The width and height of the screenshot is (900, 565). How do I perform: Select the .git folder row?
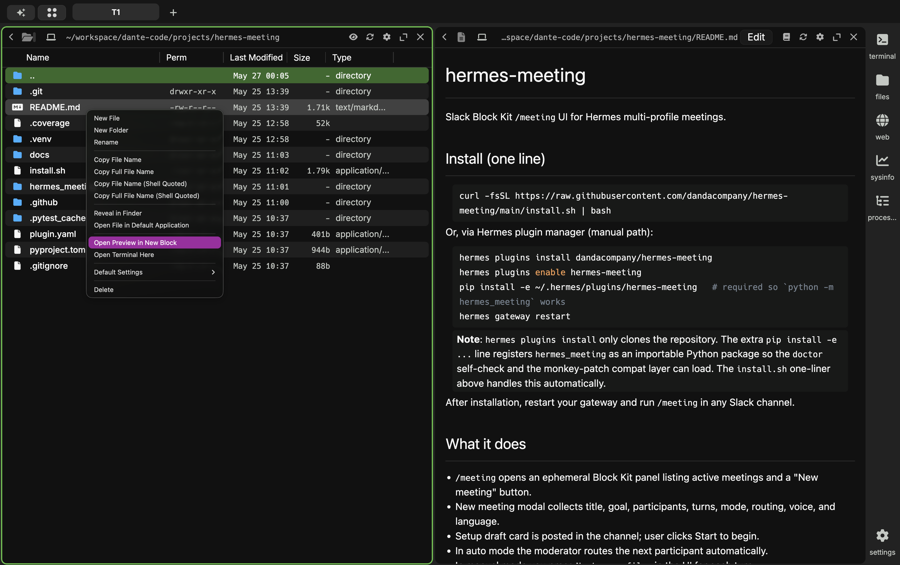pyautogui.click(x=217, y=91)
